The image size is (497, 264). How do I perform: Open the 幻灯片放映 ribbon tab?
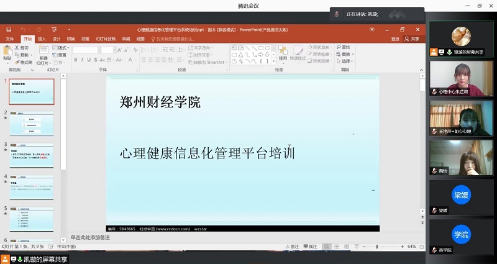pyautogui.click(x=106, y=39)
